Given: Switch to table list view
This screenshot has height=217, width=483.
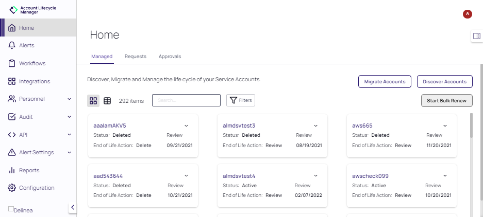Looking at the screenshot, I should 107,101.
